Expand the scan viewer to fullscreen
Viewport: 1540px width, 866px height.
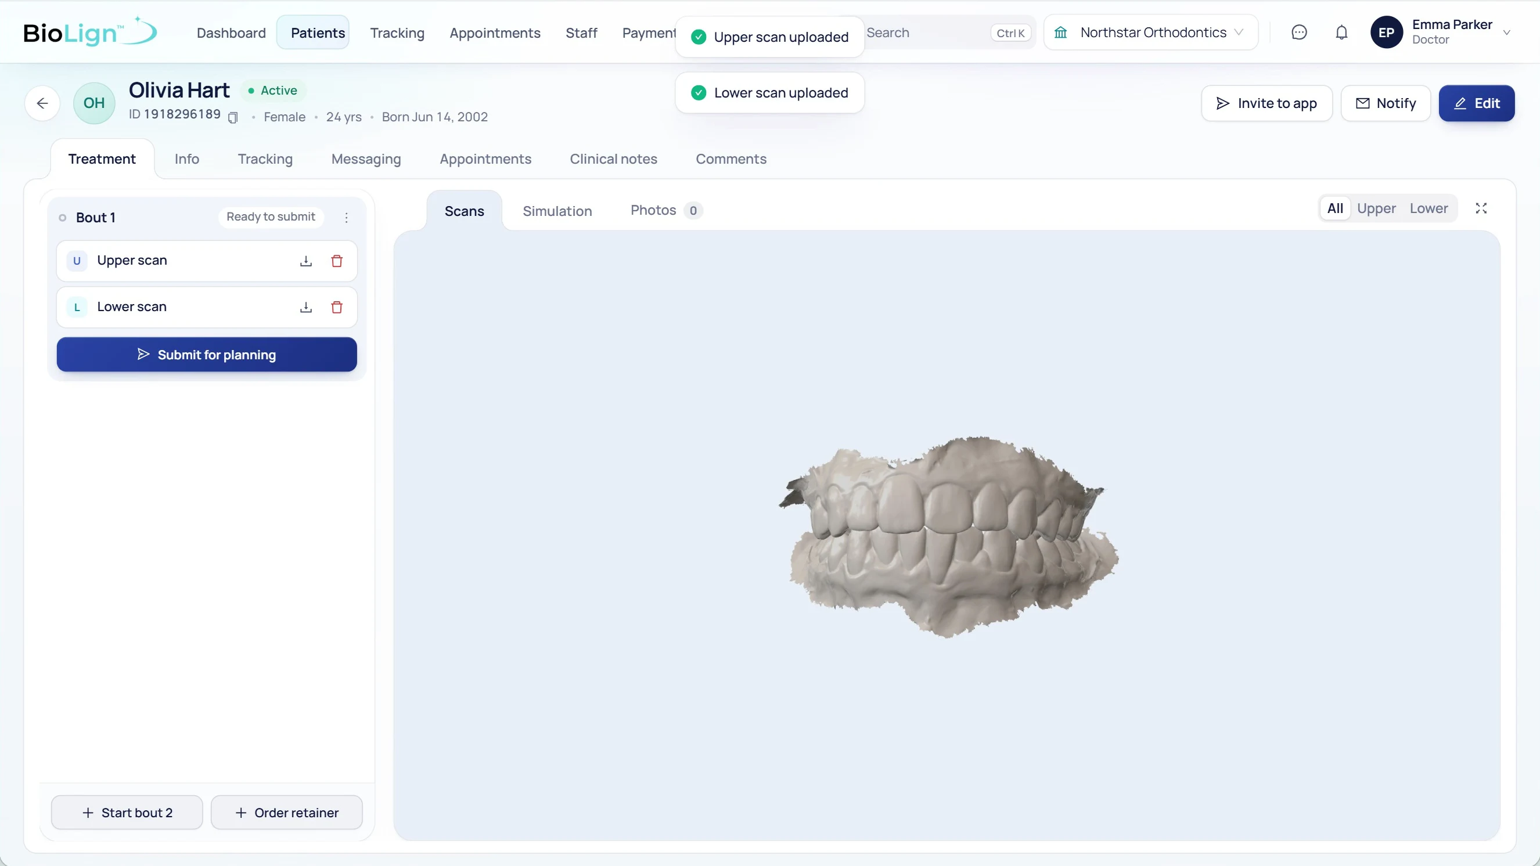(1481, 208)
